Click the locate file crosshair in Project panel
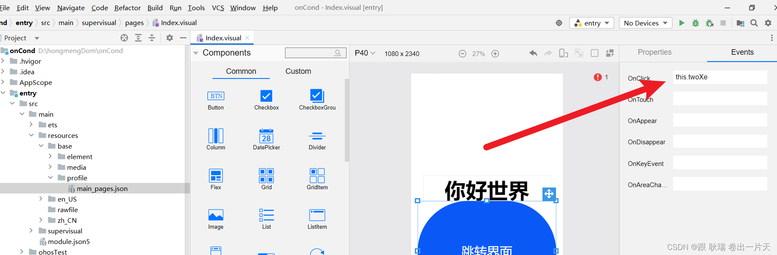Screen dimensions: 777x255 point(124,38)
